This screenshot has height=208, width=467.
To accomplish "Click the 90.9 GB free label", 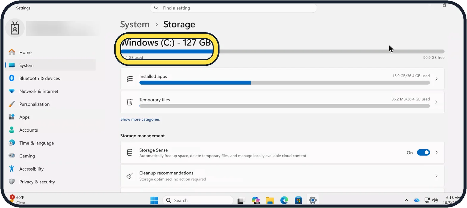I will [434, 57].
